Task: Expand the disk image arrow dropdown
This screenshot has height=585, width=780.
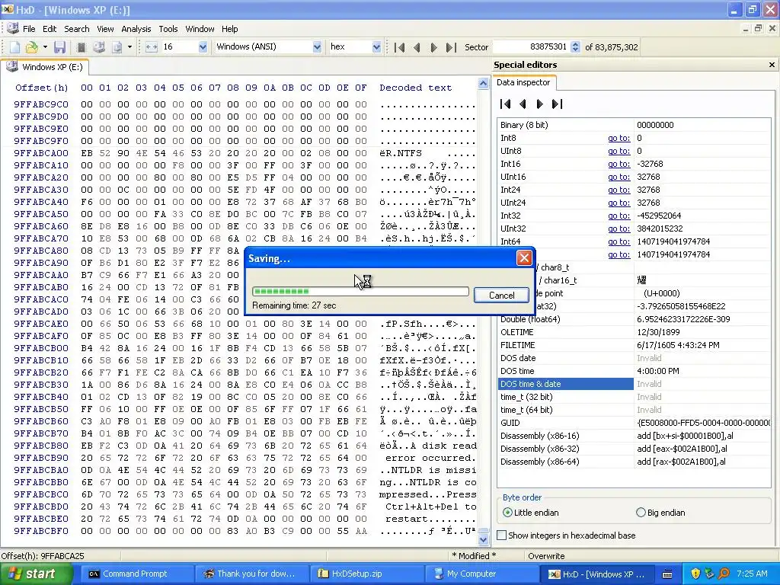Action: point(129,47)
